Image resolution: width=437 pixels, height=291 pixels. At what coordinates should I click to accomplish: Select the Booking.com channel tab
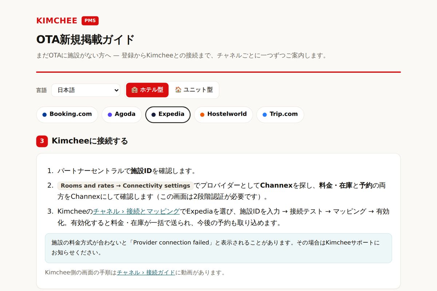[67, 115]
